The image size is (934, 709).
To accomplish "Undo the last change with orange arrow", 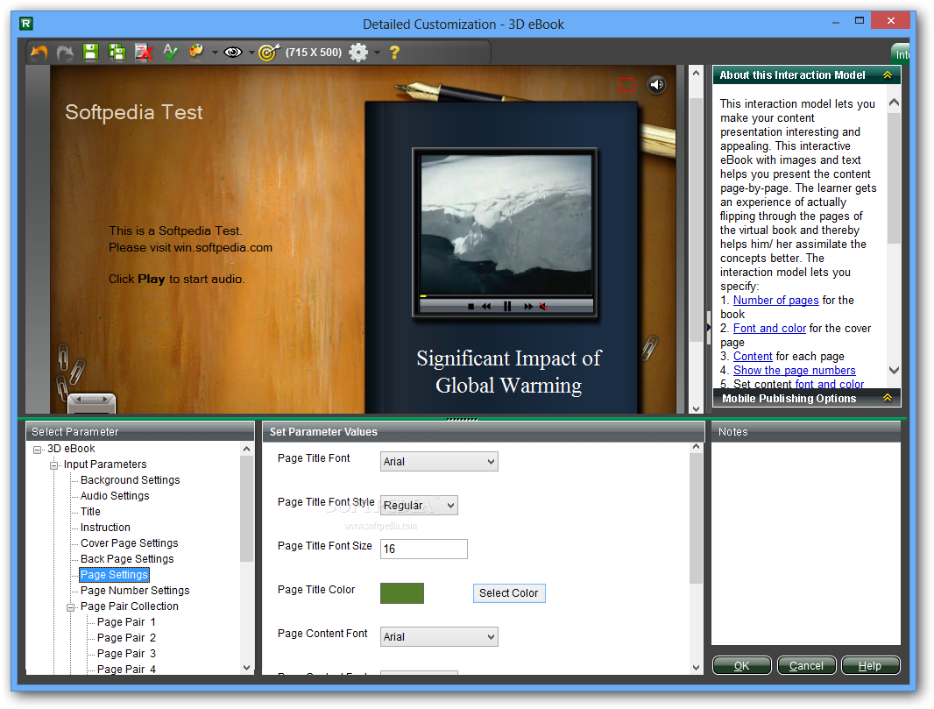I will 39,53.
